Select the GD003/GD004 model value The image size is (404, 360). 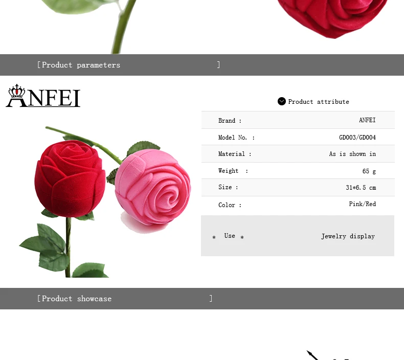click(x=357, y=138)
